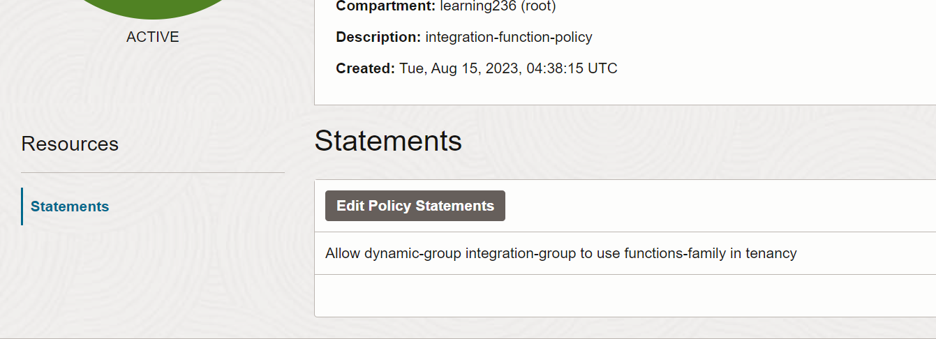Click the blue selection bar beside Statements
Screen dimensions: 936x339
[x=22, y=206]
